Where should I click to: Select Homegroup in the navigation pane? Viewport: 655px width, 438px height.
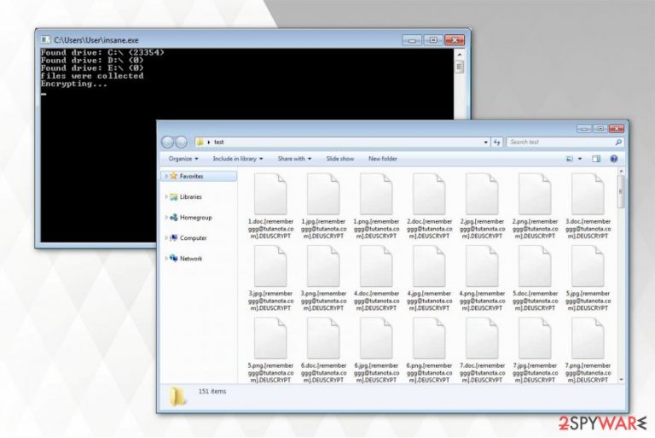tap(195, 217)
